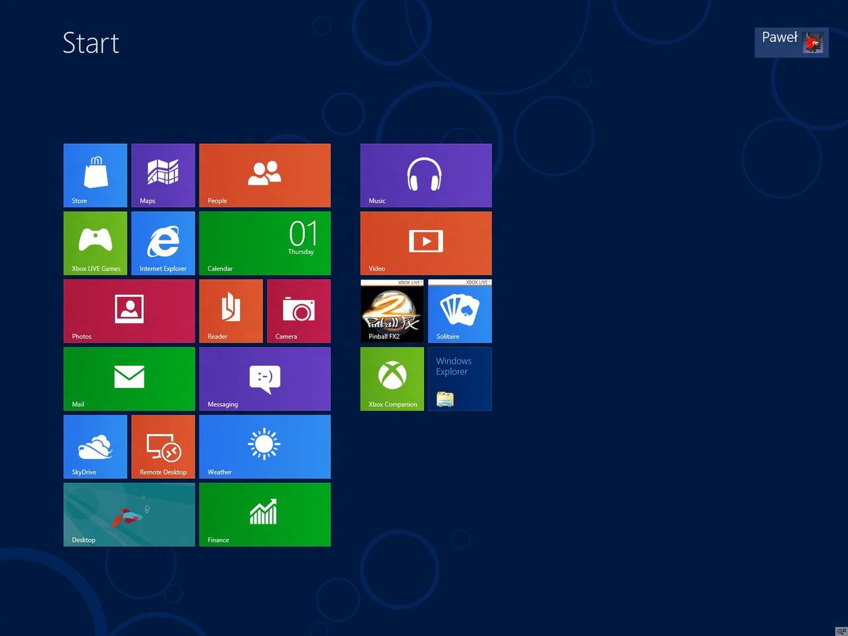
Task: Launch the Maps tile
Action: (163, 176)
